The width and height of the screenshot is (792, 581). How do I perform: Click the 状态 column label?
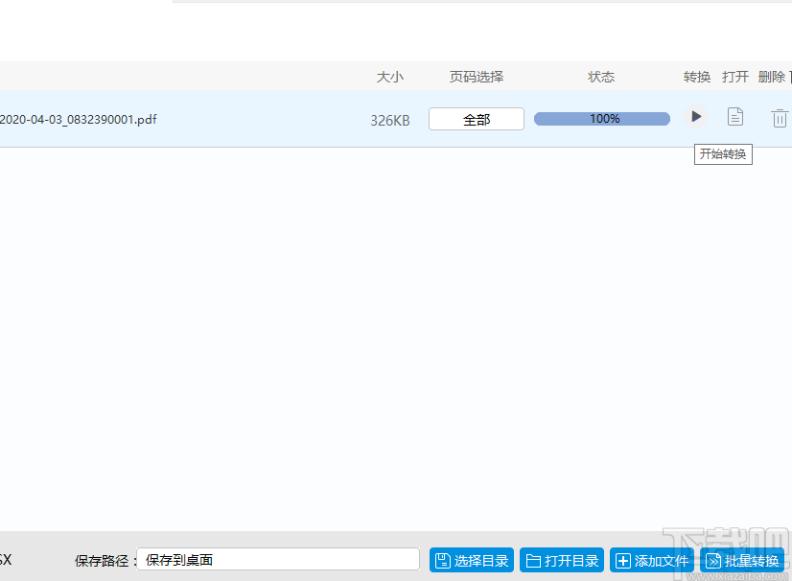[601, 77]
